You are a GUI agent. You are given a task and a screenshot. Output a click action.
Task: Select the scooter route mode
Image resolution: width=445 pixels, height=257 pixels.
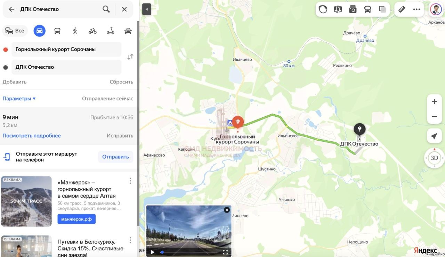110,31
